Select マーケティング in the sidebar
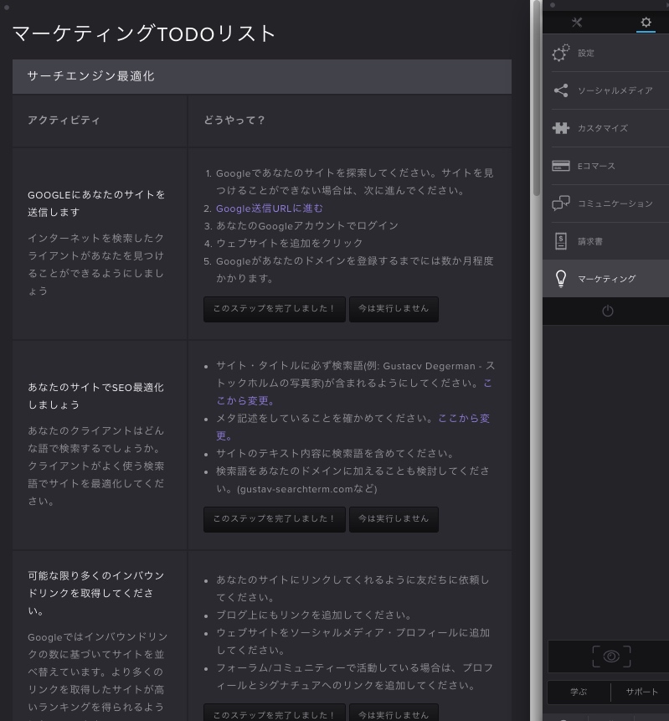This screenshot has height=721, width=669. (x=605, y=279)
